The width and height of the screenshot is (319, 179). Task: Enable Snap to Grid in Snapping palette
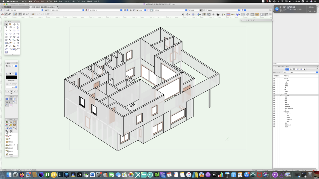point(7,99)
